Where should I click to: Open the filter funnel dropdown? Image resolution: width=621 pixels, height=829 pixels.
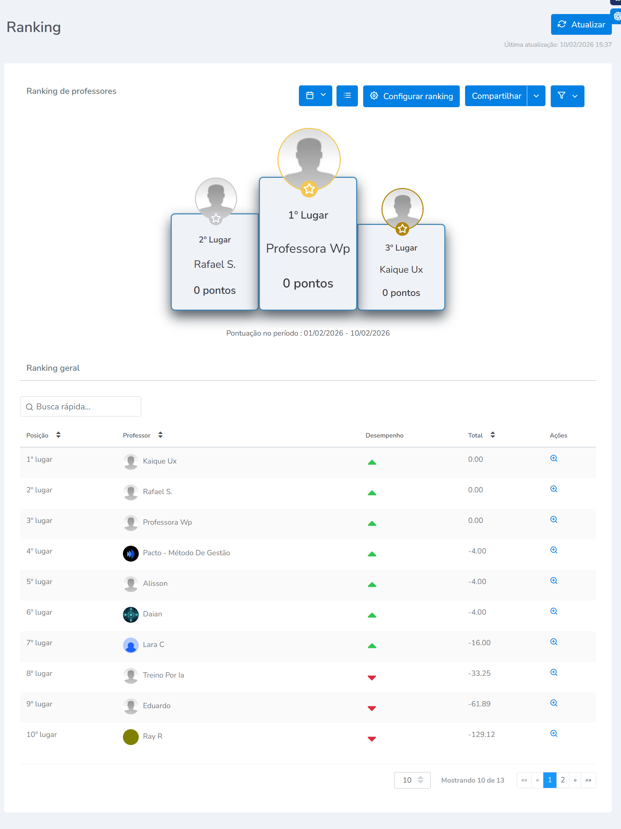point(567,96)
